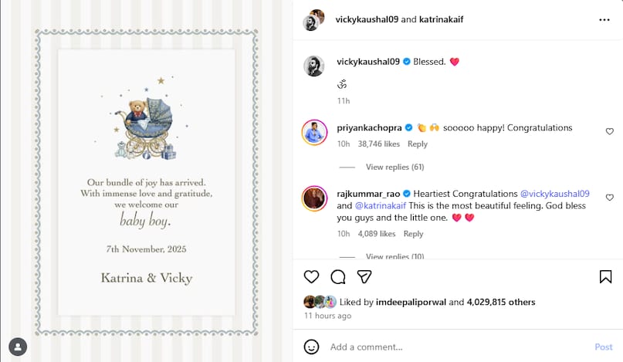Share the post using paper plane icon
The height and width of the screenshot is (362, 623).
[x=364, y=276]
